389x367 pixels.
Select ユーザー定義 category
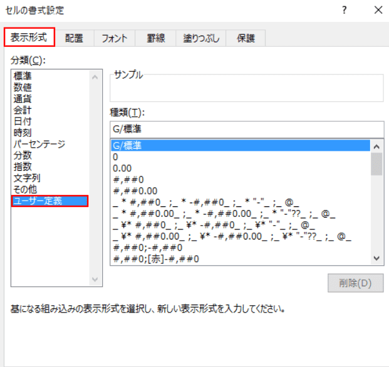pos(50,201)
